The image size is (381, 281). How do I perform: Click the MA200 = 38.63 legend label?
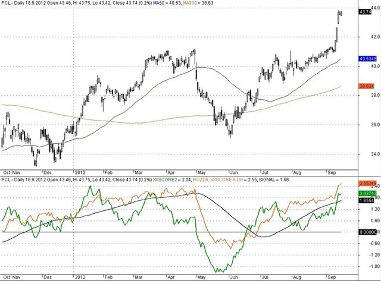point(198,3)
